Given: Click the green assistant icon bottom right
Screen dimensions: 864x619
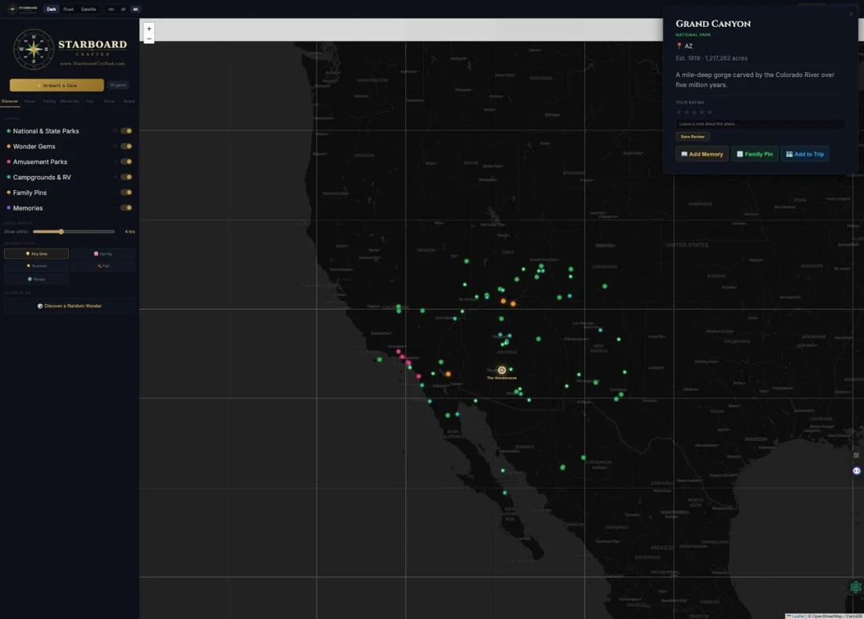Looking at the screenshot, I should click(x=855, y=587).
